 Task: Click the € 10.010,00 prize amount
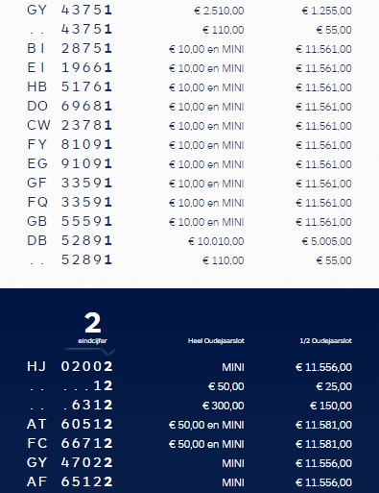click(216, 241)
